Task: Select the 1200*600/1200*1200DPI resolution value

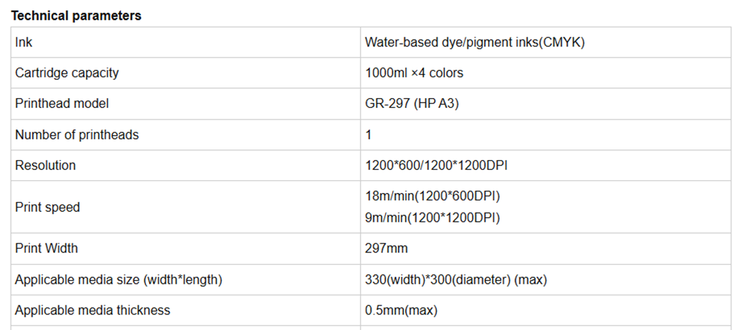Action: click(436, 165)
